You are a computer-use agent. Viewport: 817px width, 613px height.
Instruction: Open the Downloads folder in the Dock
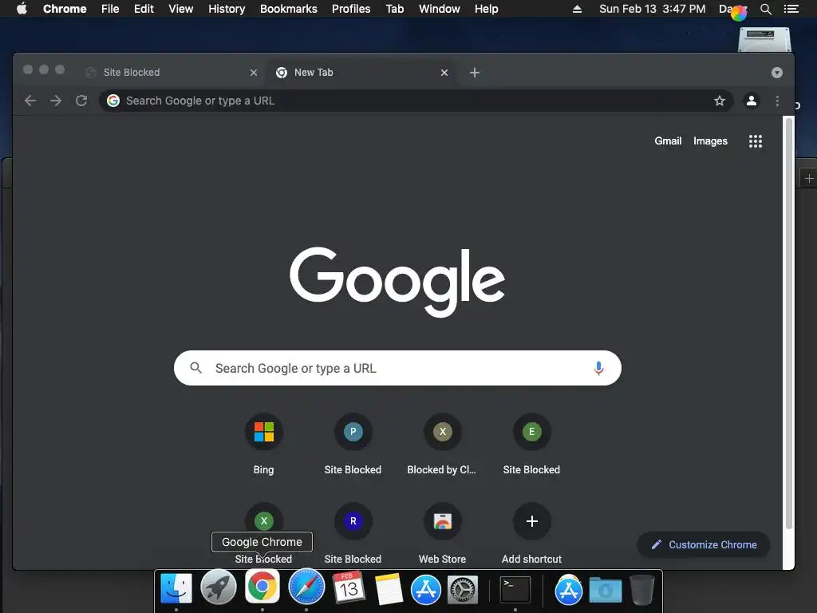[606, 591]
